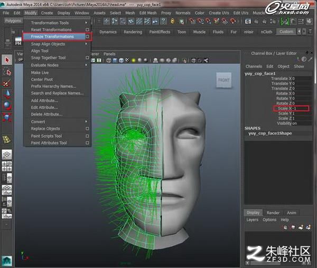Expand Evaluate Nodes submenu
The height and width of the screenshot is (268, 317).
86,65
